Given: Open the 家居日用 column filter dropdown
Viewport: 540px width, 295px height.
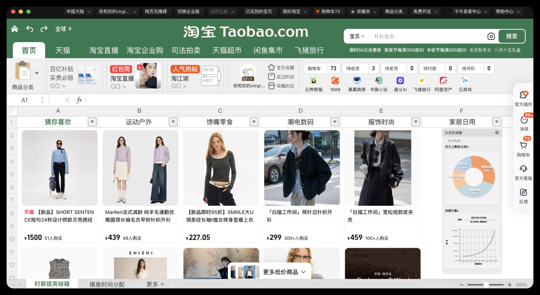Looking at the screenshot, I should (x=496, y=122).
